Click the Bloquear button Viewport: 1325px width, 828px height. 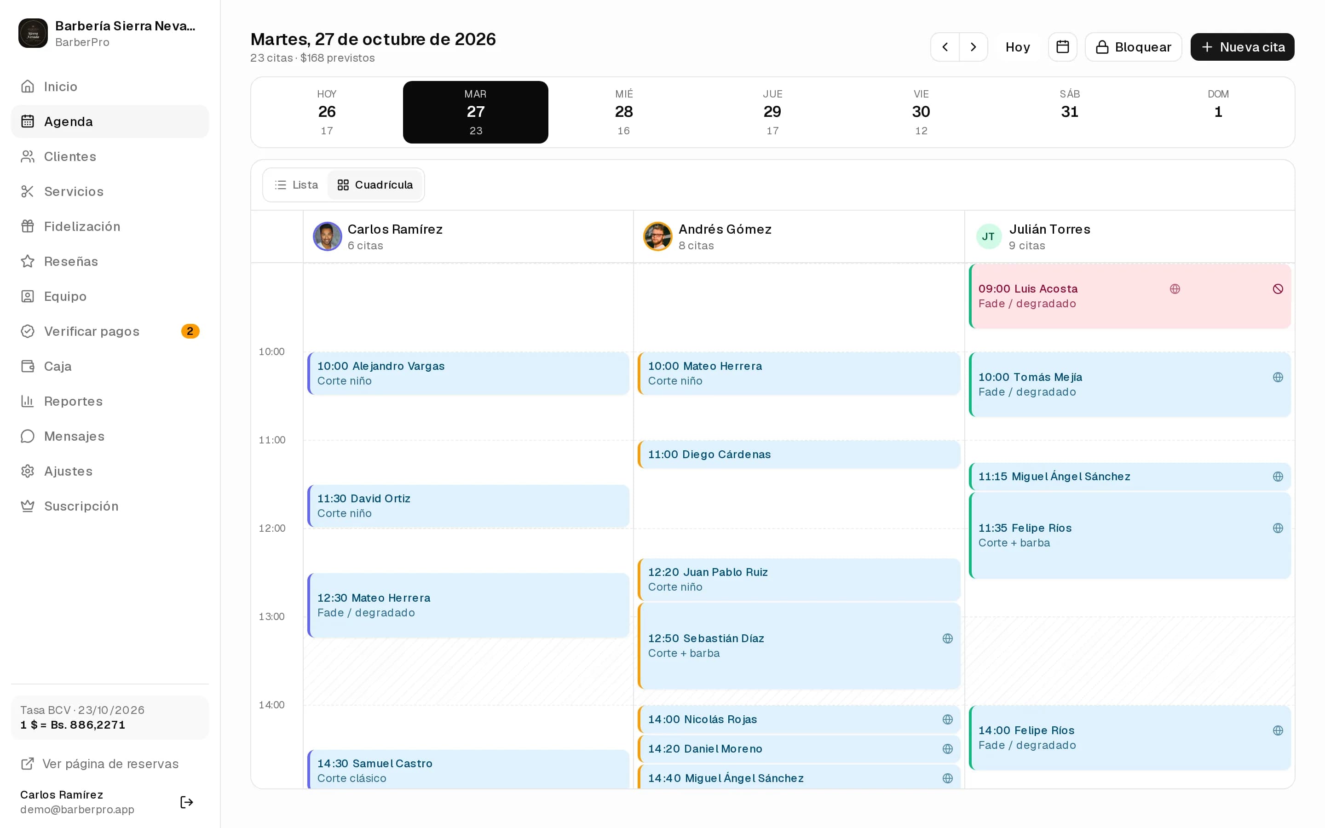[x=1133, y=47]
